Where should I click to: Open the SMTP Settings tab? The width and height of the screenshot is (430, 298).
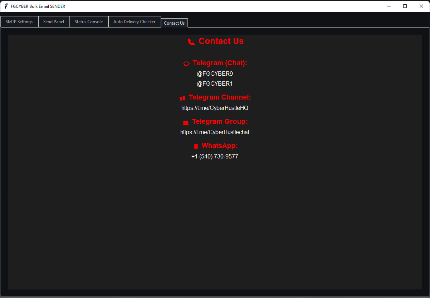point(19,22)
